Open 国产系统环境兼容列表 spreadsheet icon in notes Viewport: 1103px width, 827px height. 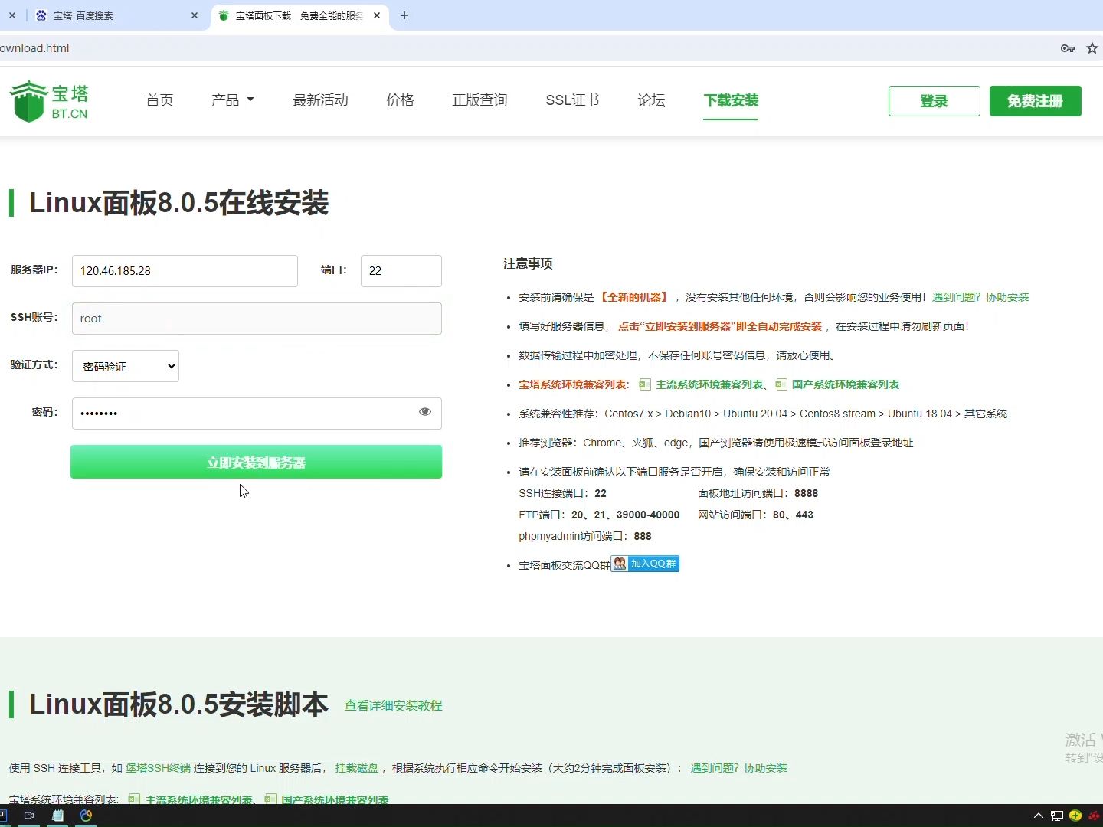coord(781,384)
